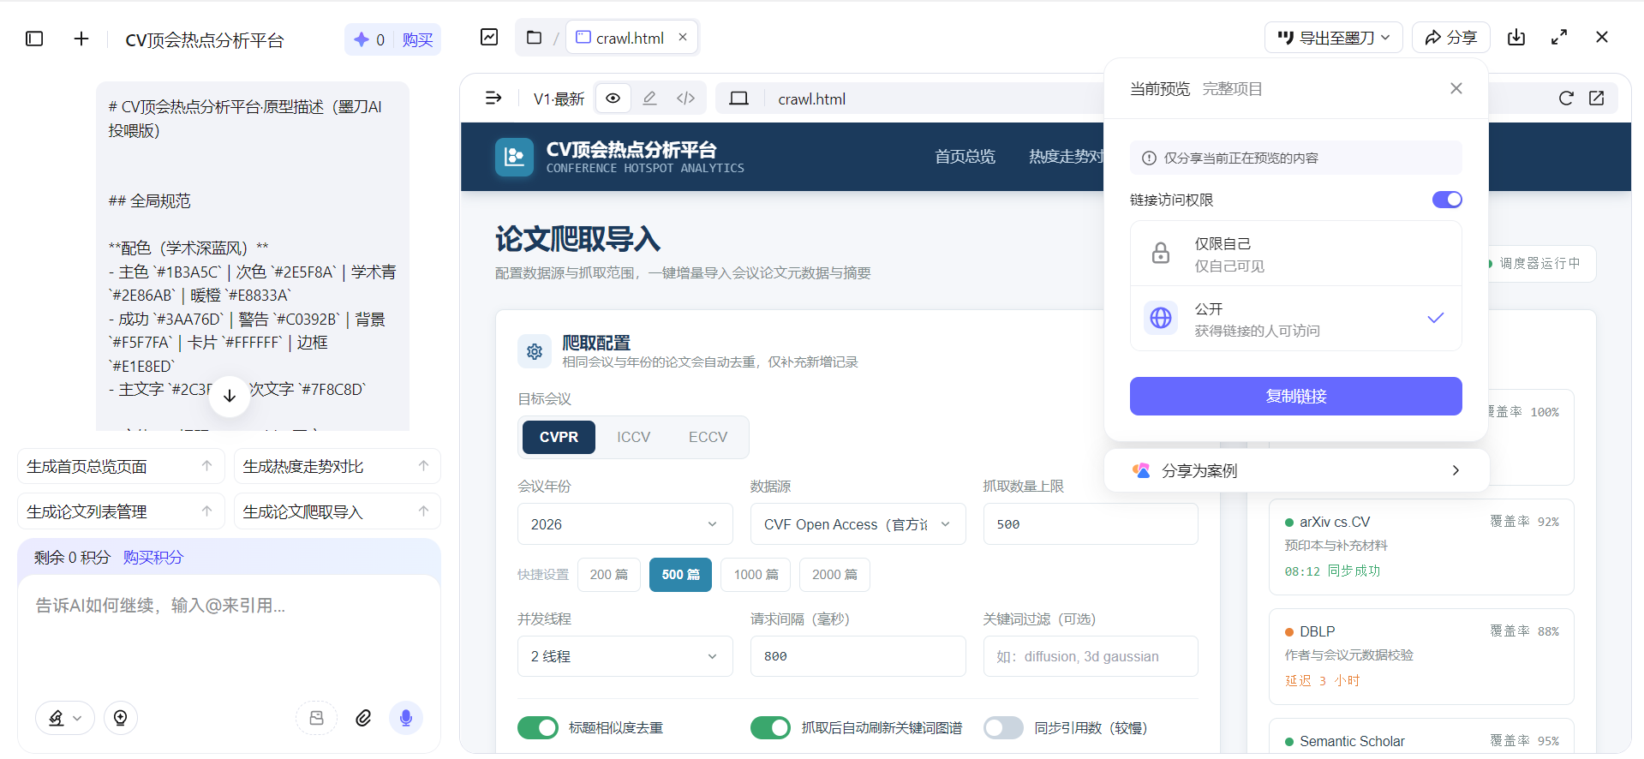The image size is (1644, 759).
Task: Click the scroll-down arrow in chat
Action: click(x=230, y=396)
